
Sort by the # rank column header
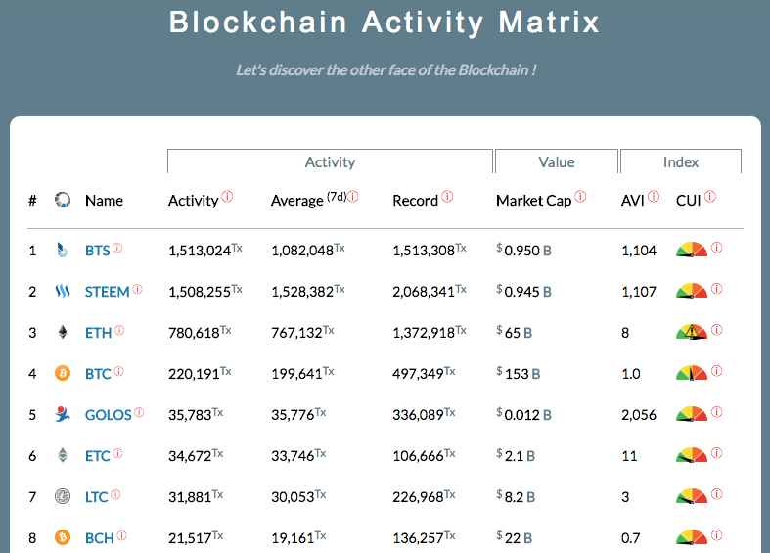[x=32, y=201]
